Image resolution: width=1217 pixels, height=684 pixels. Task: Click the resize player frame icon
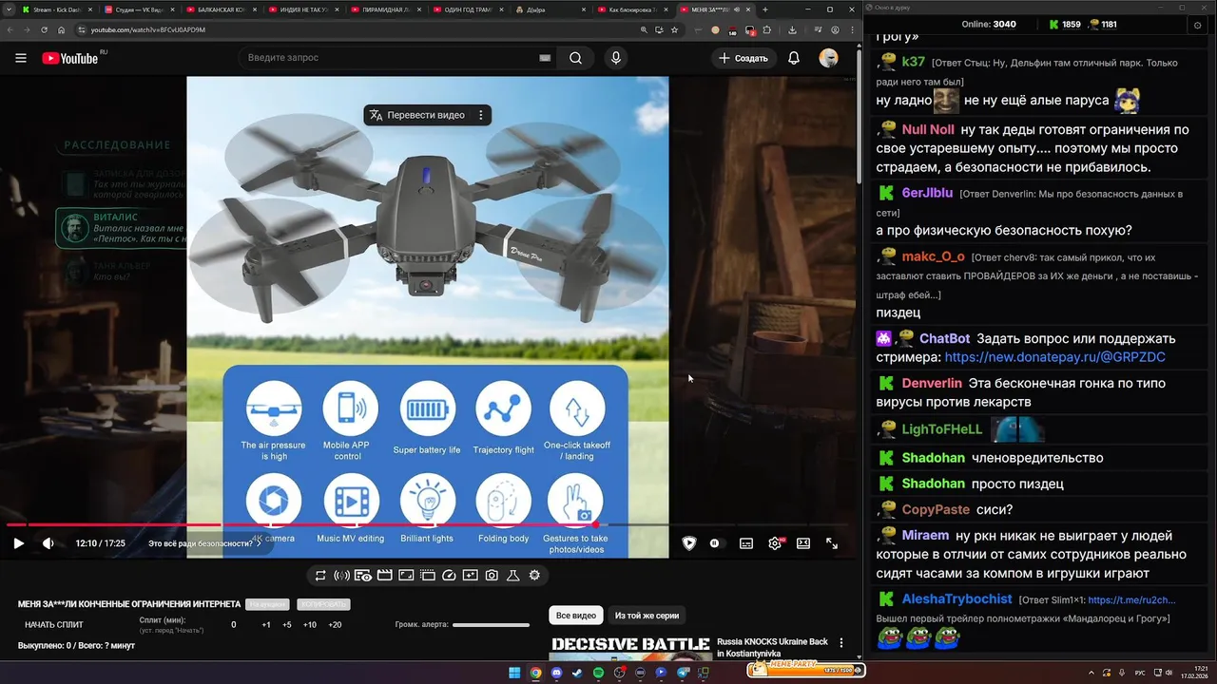(x=406, y=575)
